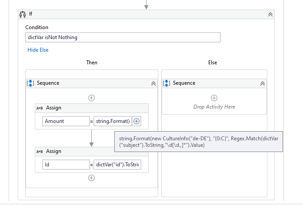This screenshot has height=205, width=303.
Task: Click the dictVar("id") value field
Action: [117, 165]
